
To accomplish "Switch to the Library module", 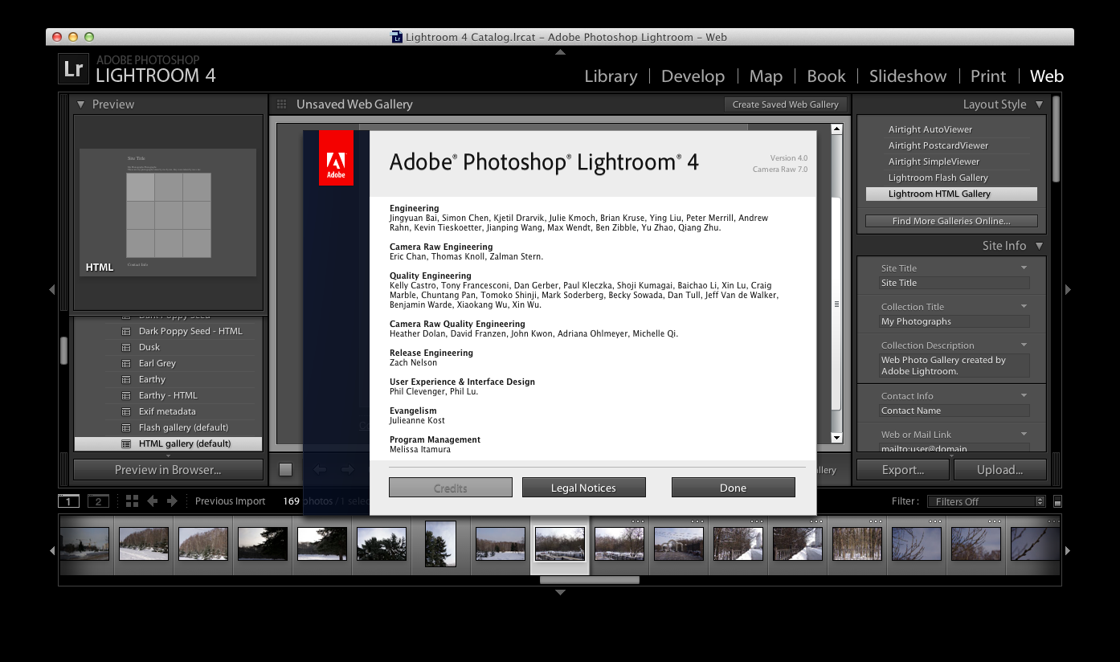I will point(611,76).
